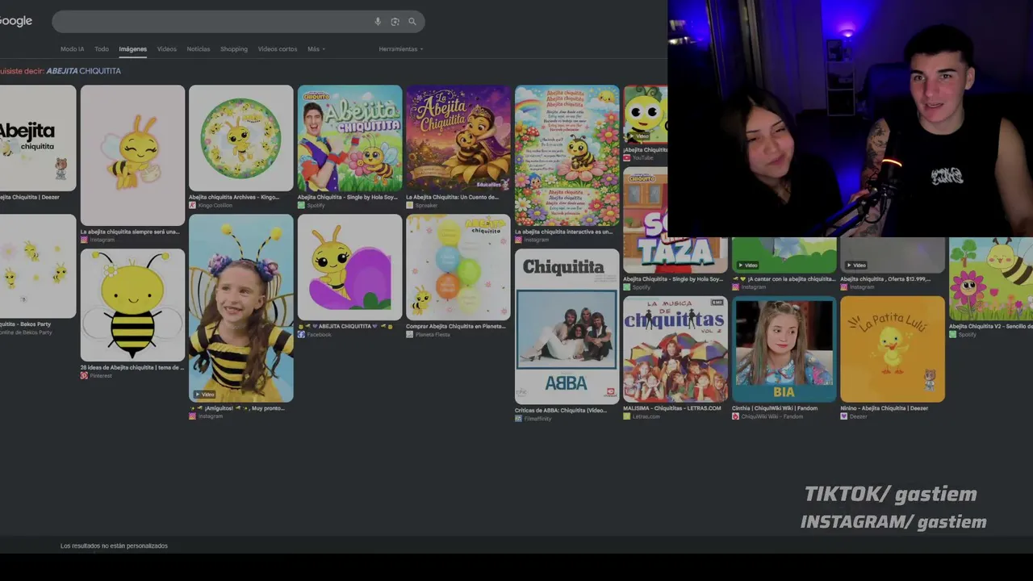This screenshot has height=581, width=1033.
Task: Open the black-striped cartoon bee Pinterest thumbnail
Action: (x=132, y=305)
